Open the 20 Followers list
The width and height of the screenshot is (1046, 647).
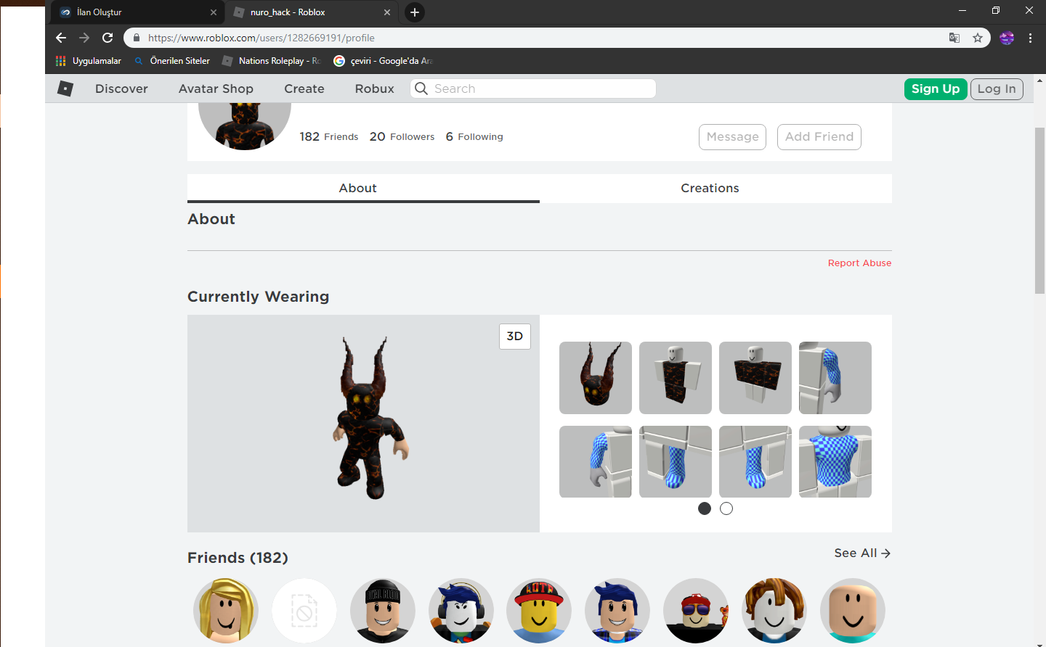(402, 136)
